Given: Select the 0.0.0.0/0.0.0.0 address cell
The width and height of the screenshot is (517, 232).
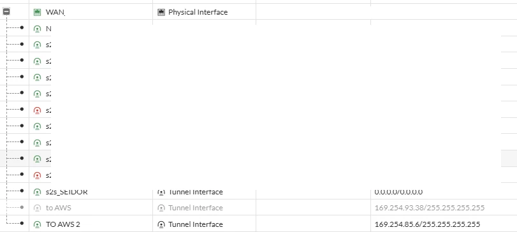Looking at the screenshot, I should tap(398, 192).
